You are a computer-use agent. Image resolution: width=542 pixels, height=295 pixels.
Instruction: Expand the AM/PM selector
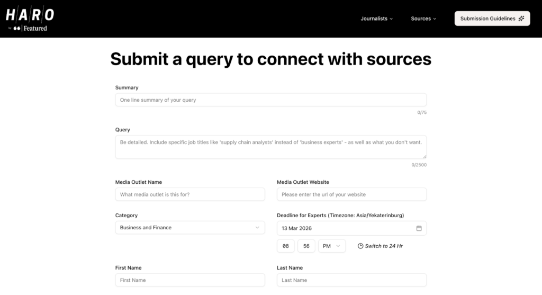(332, 246)
